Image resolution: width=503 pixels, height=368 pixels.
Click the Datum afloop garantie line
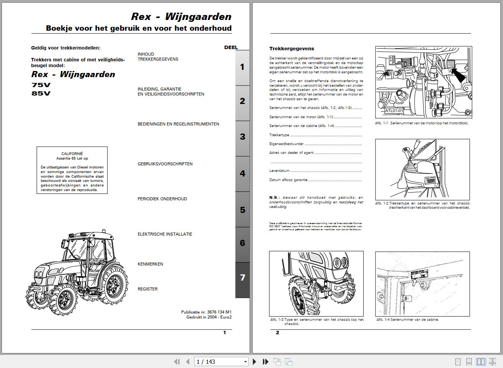316,180
